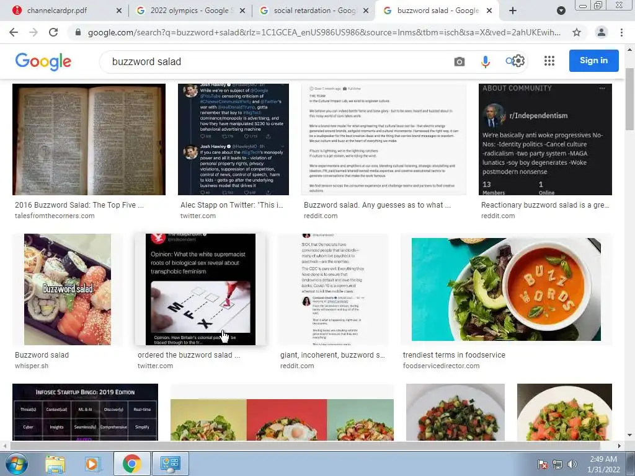The image size is (635, 476).
Task: Click the vertical scrollbar down arrow
Action: click(629, 436)
